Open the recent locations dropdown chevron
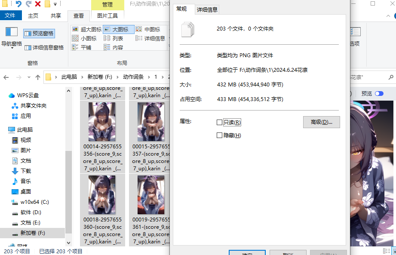 pyautogui.click(x=29, y=77)
